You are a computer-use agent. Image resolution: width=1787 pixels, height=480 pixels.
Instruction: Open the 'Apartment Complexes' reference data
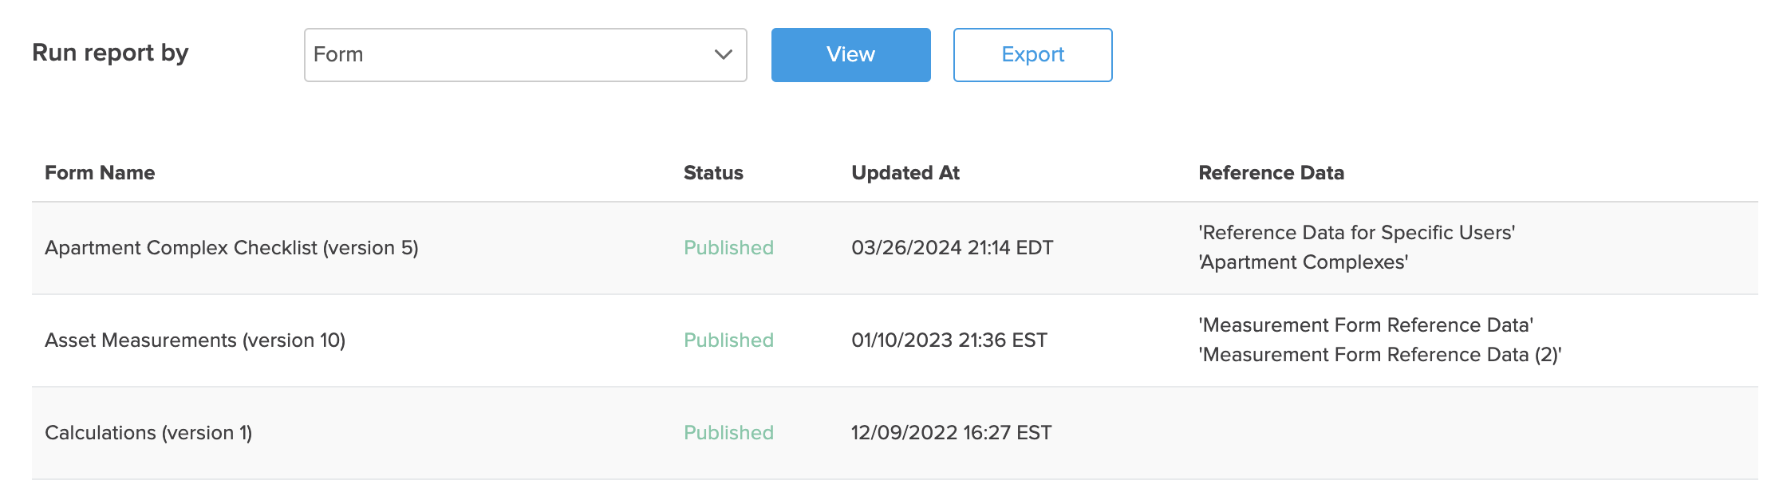(1302, 262)
